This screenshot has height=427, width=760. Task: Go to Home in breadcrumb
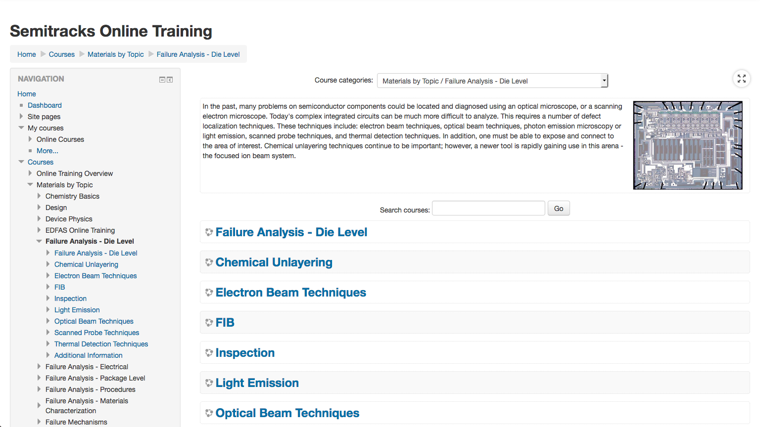pos(27,54)
